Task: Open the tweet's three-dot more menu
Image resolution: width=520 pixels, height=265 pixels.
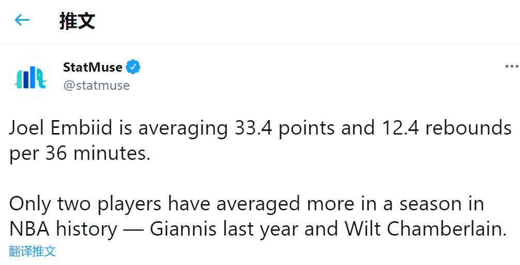Action: (x=512, y=67)
